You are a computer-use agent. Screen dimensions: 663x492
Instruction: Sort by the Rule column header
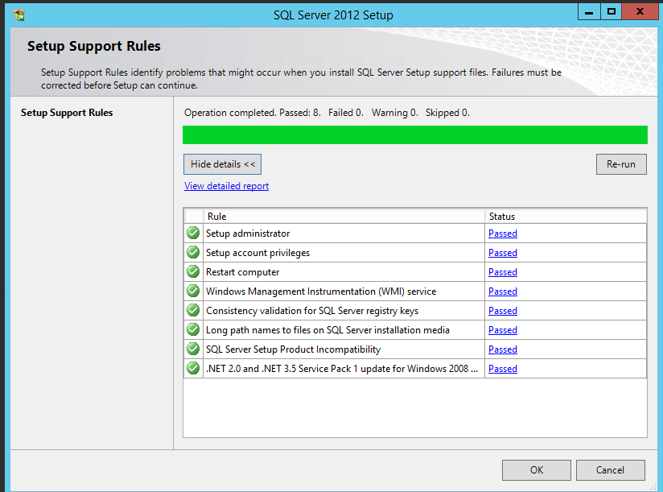click(344, 216)
